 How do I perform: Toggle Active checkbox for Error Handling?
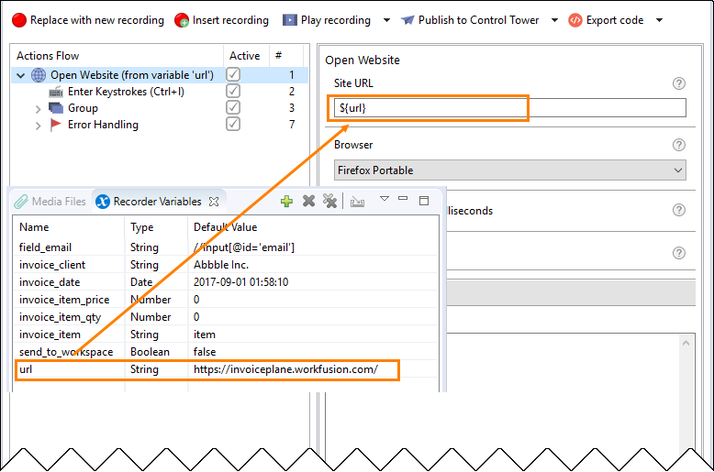pos(233,124)
